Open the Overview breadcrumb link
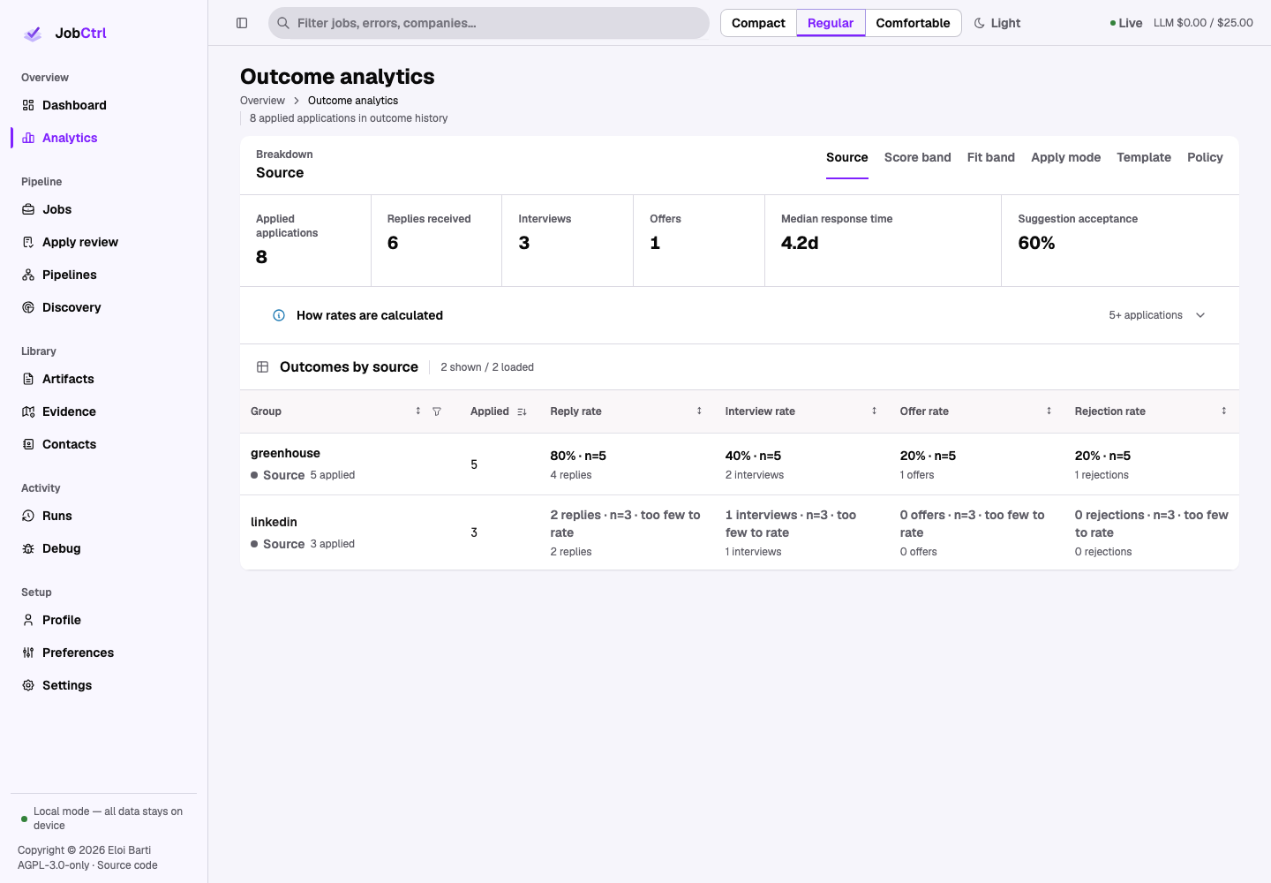 point(262,101)
